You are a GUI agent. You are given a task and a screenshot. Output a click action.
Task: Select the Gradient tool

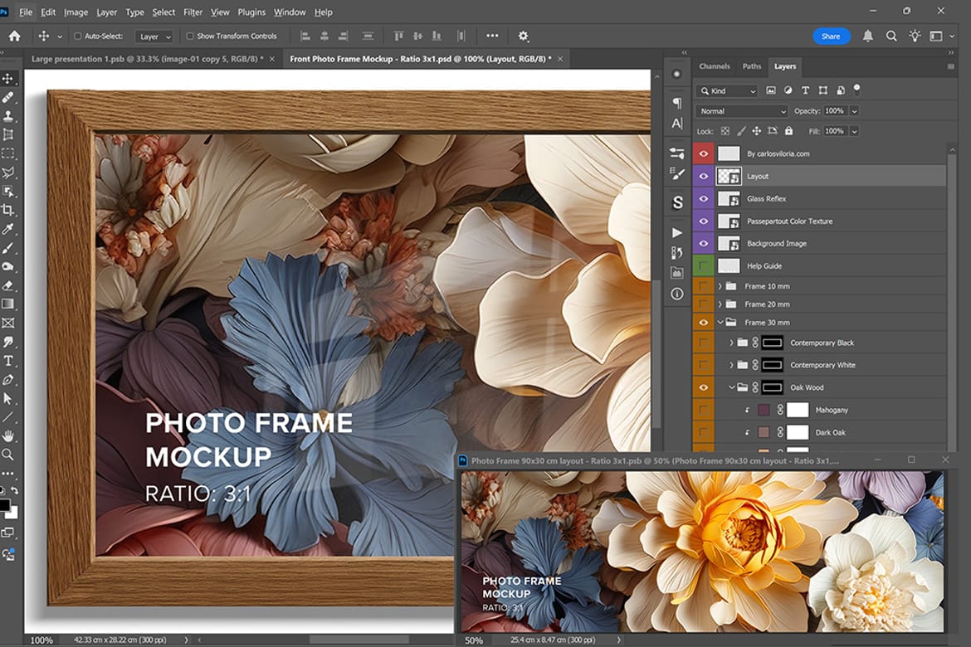tap(8, 304)
